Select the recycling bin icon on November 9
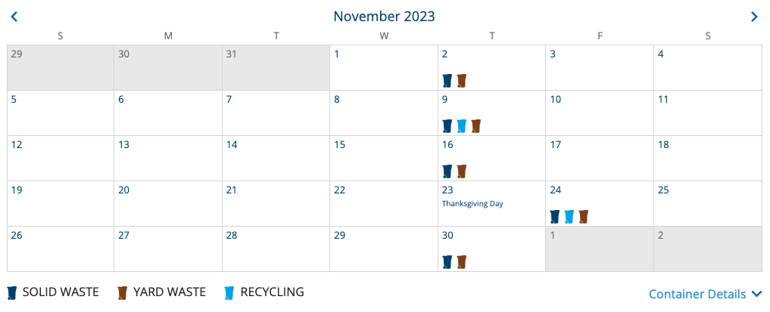 [x=461, y=126]
